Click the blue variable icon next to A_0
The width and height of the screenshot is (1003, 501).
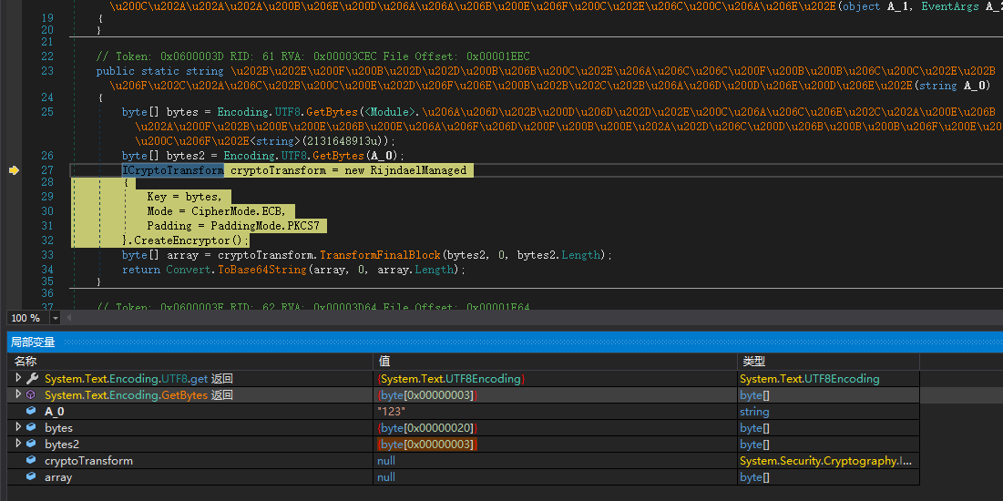tap(32, 412)
